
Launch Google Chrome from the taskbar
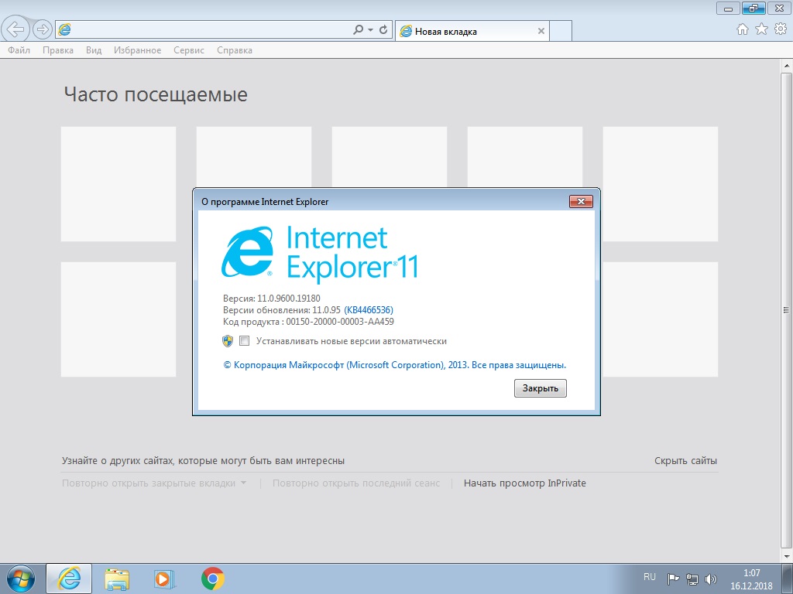tap(212, 579)
